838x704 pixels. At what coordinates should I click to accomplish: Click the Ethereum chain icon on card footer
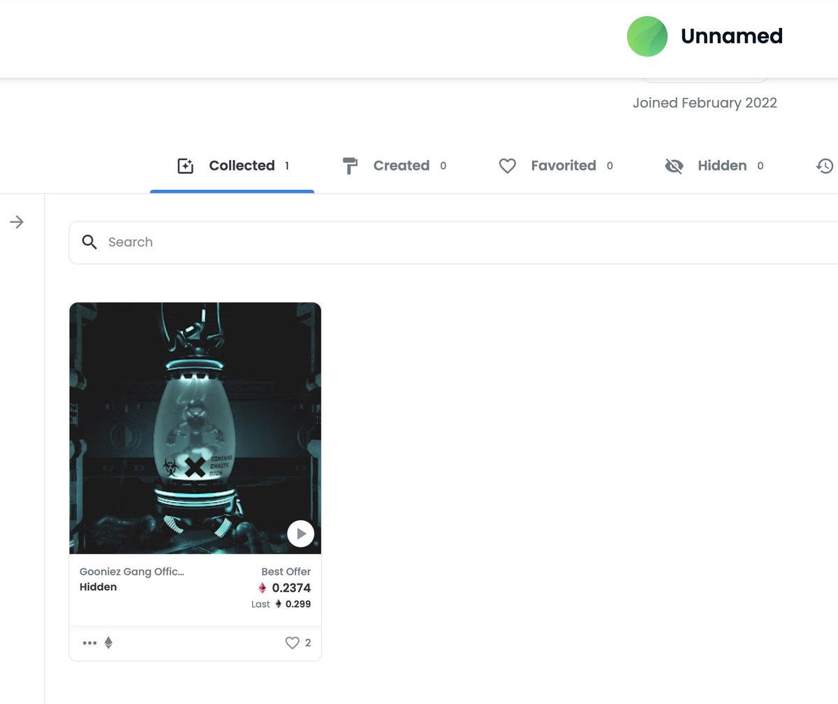[x=108, y=643]
